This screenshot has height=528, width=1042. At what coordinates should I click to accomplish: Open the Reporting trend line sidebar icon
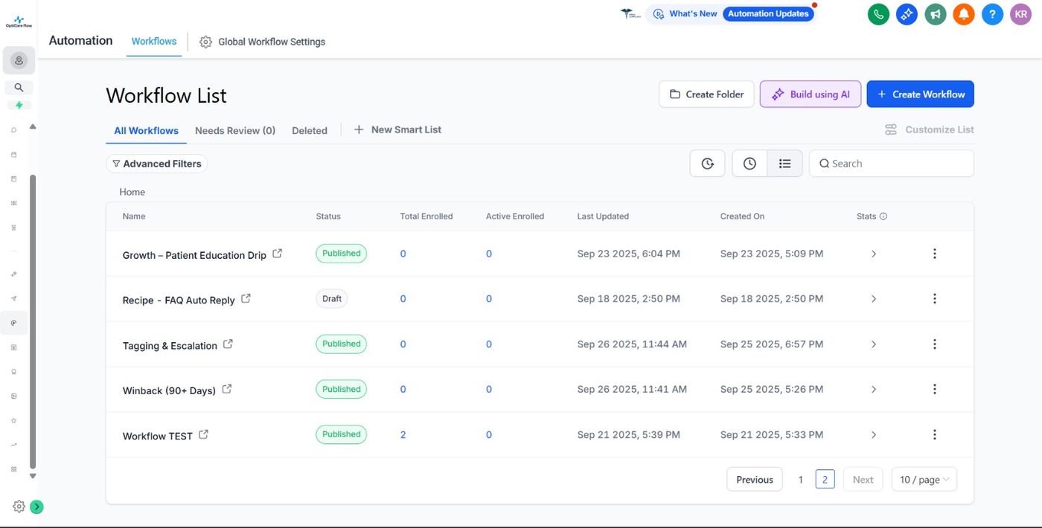pos(13,445)
